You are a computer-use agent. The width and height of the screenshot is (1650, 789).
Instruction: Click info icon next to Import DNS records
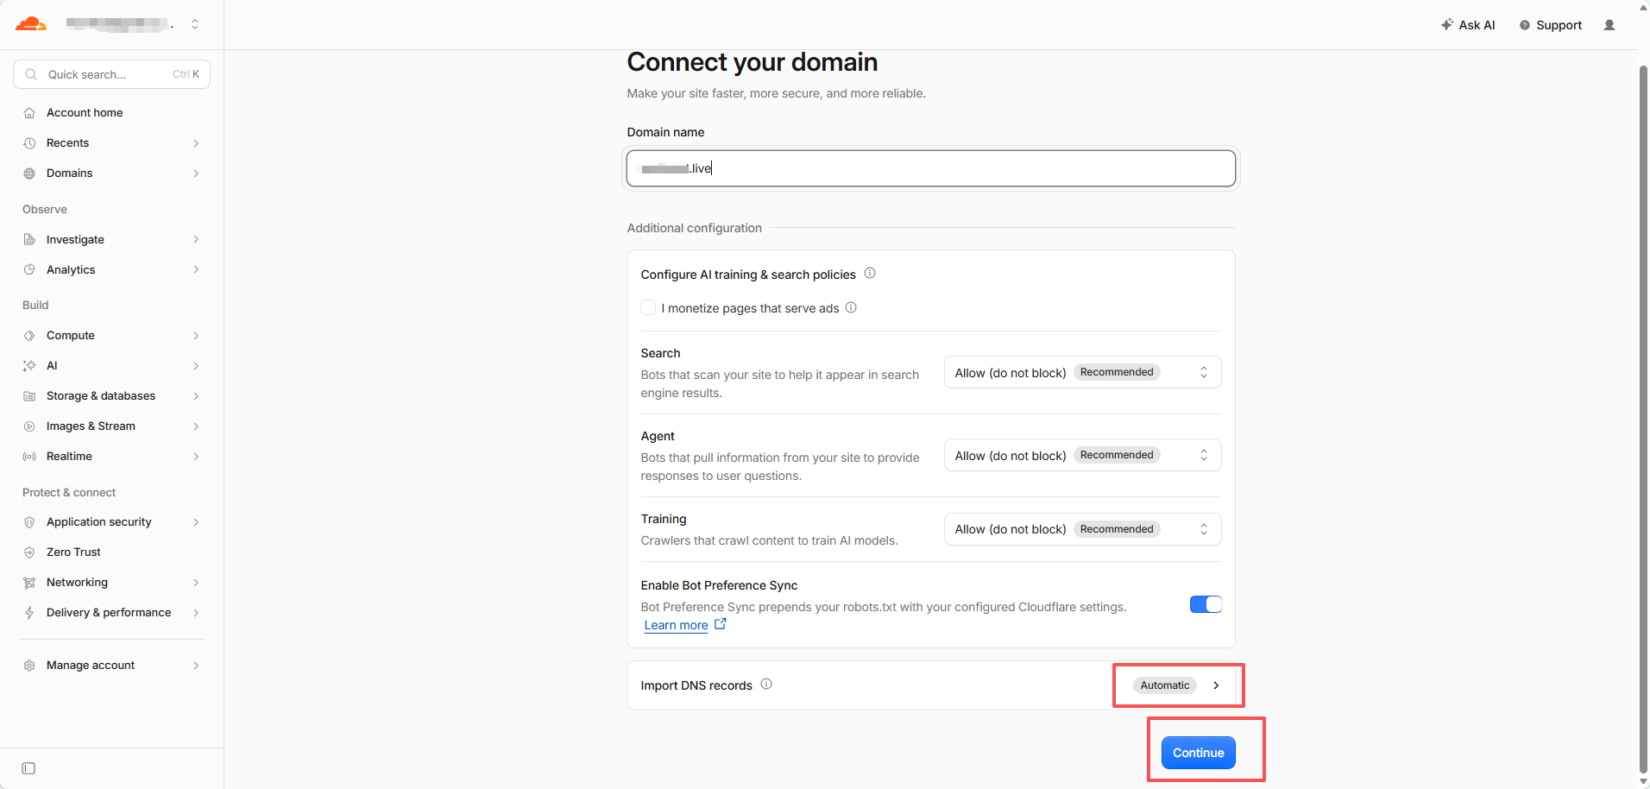click(766, 685)
